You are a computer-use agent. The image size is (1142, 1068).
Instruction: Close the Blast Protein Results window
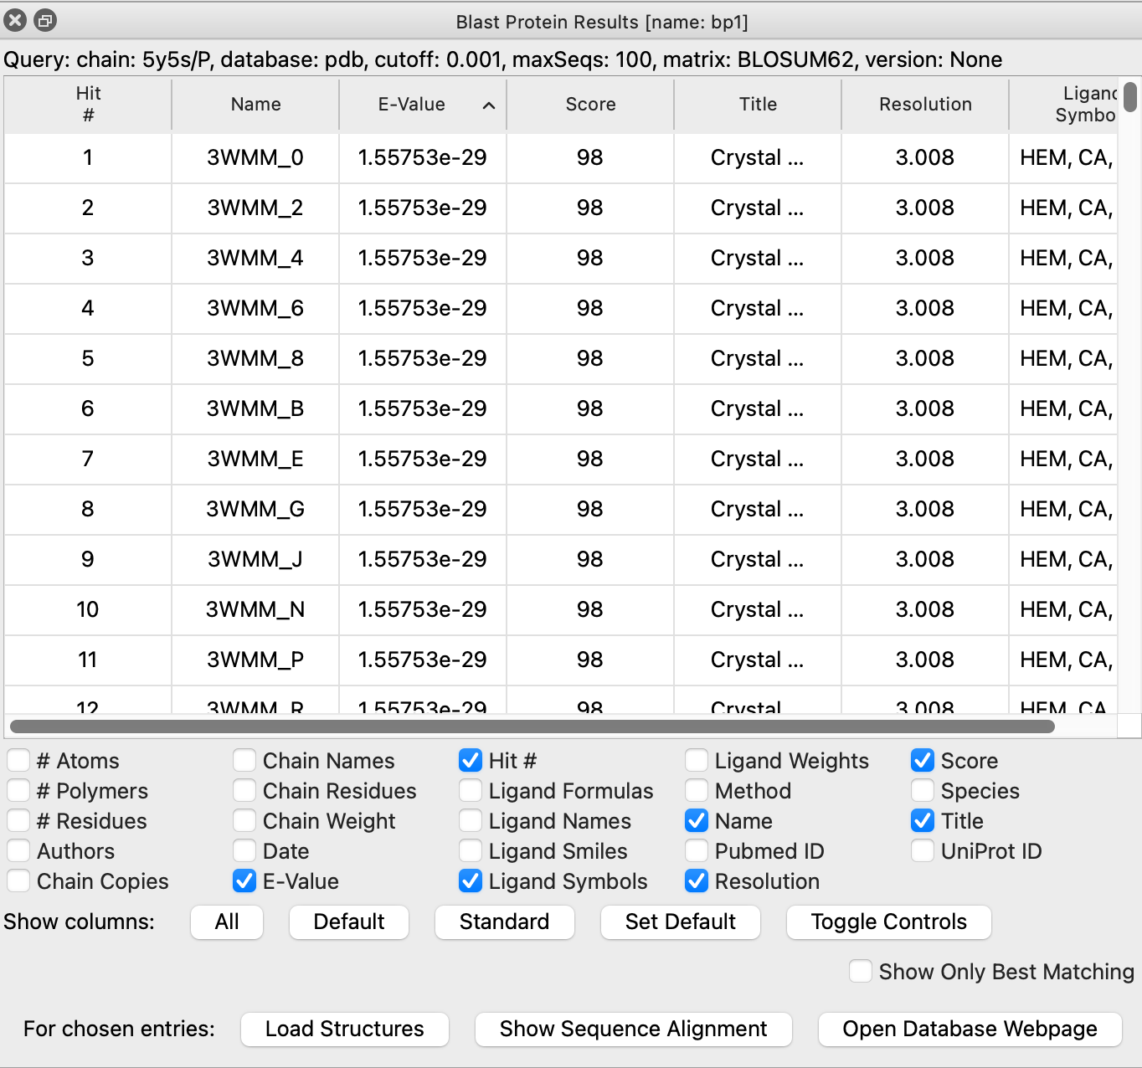pos(15,20)
